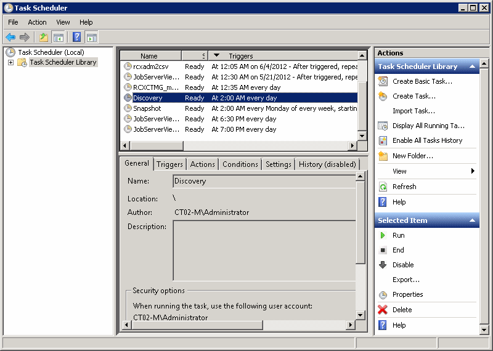The image size is (493, 351).
Task: Switch to the Triggers tab
Action: tap(169, 164)
